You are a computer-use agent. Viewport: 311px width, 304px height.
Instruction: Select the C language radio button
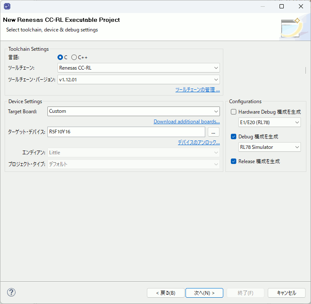coord(60,57)
